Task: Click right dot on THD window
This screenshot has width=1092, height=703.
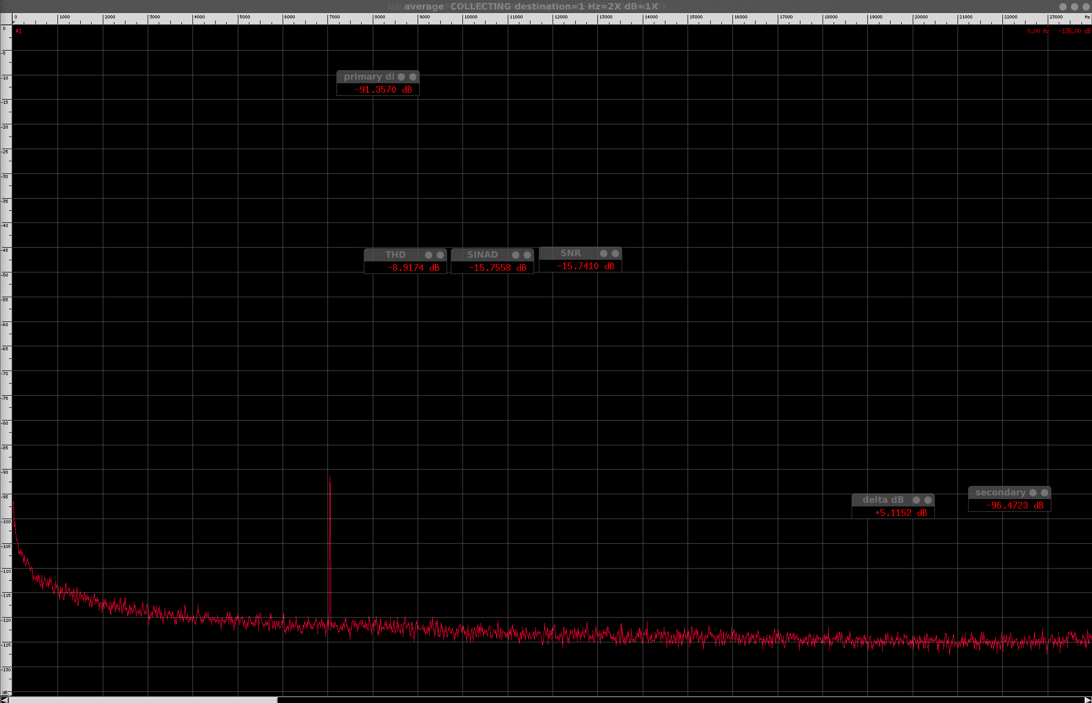Action: tap(440, 255)
